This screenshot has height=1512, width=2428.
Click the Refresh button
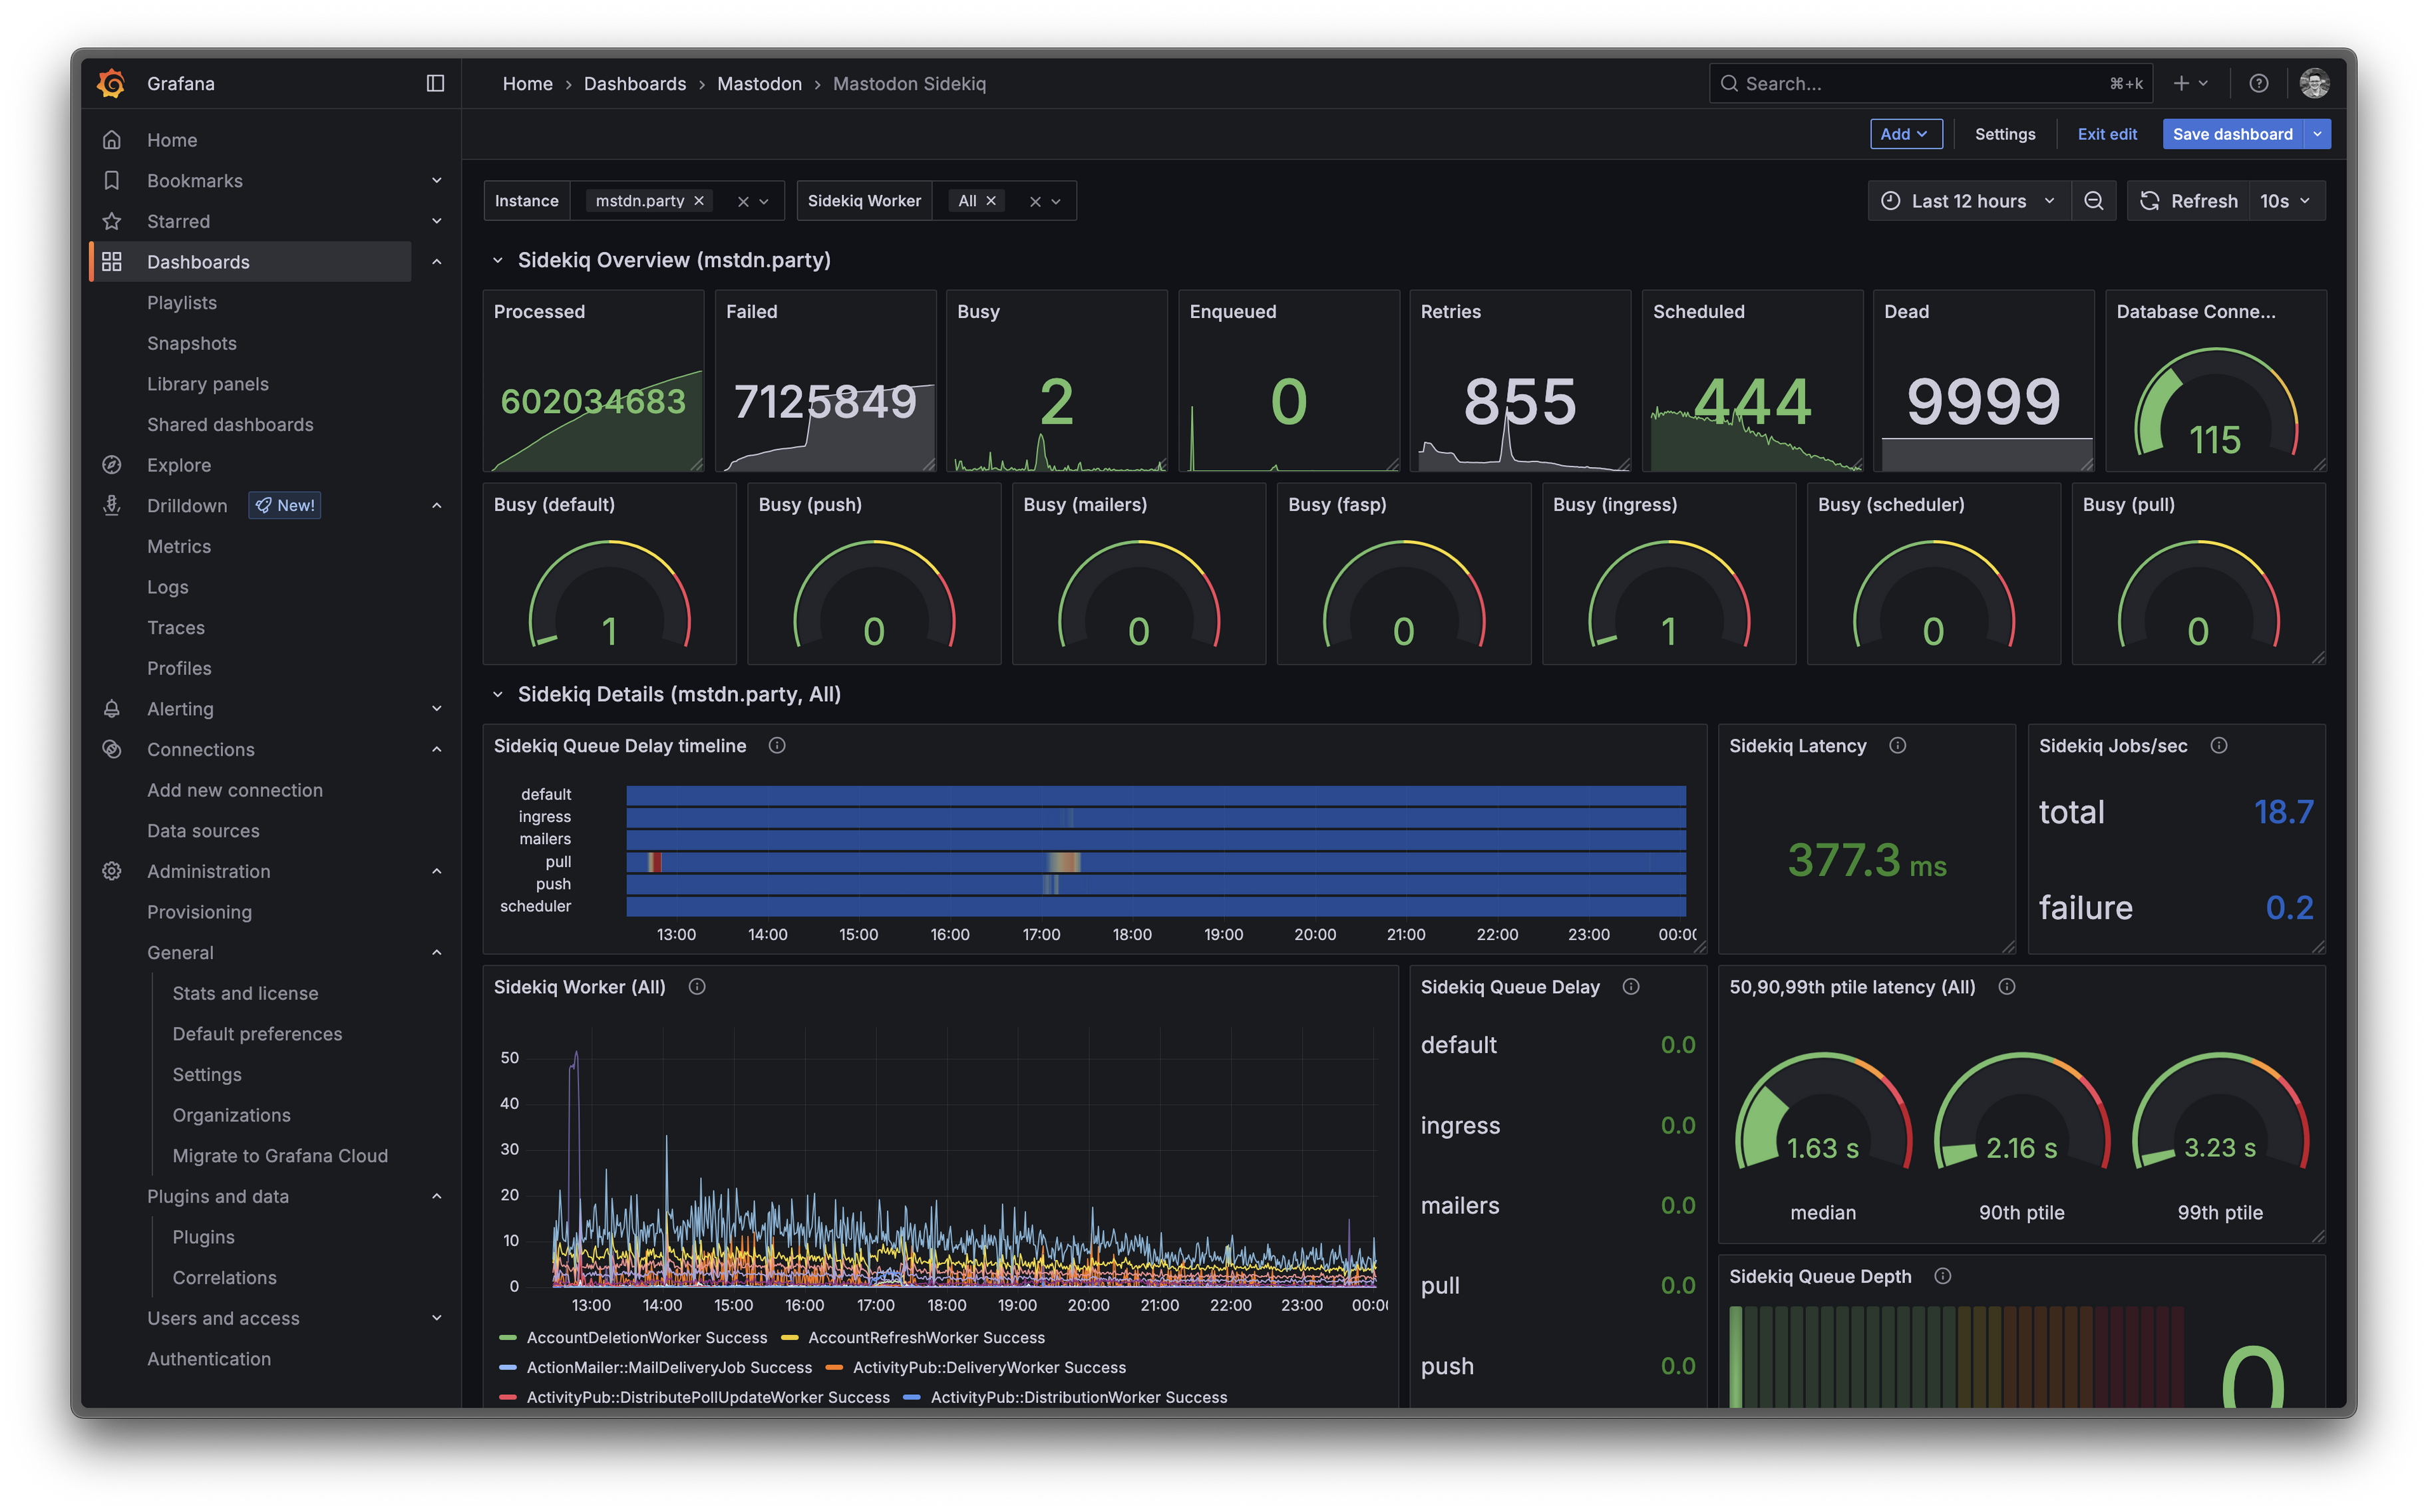click(2188, 201)
